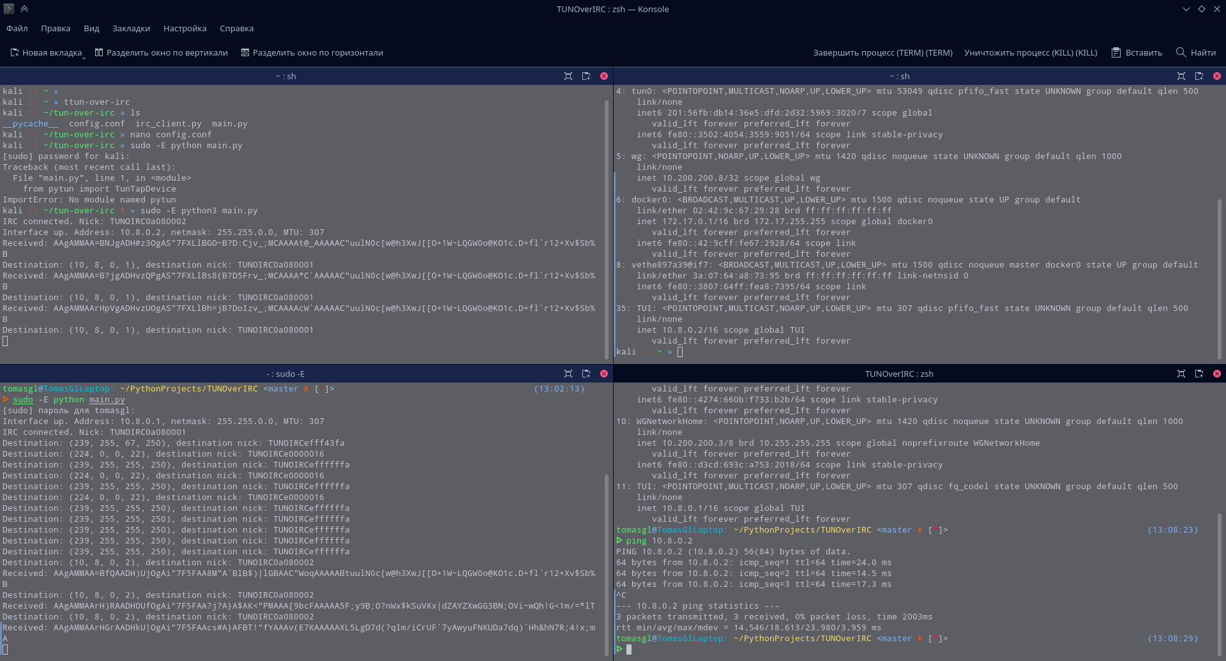1226x661 pixels.
Task: Detach the top-right ~ : sh pane
Action: pos(1199,76)
